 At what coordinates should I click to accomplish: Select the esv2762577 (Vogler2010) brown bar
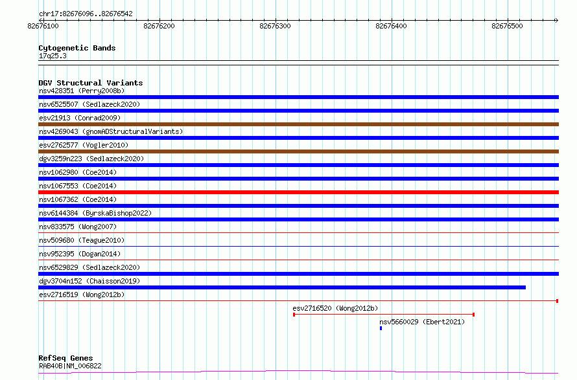pos(298,151)
